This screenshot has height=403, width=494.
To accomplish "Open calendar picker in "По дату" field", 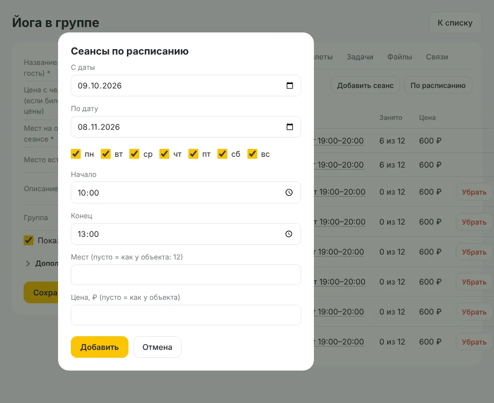I will pos(289,127).
